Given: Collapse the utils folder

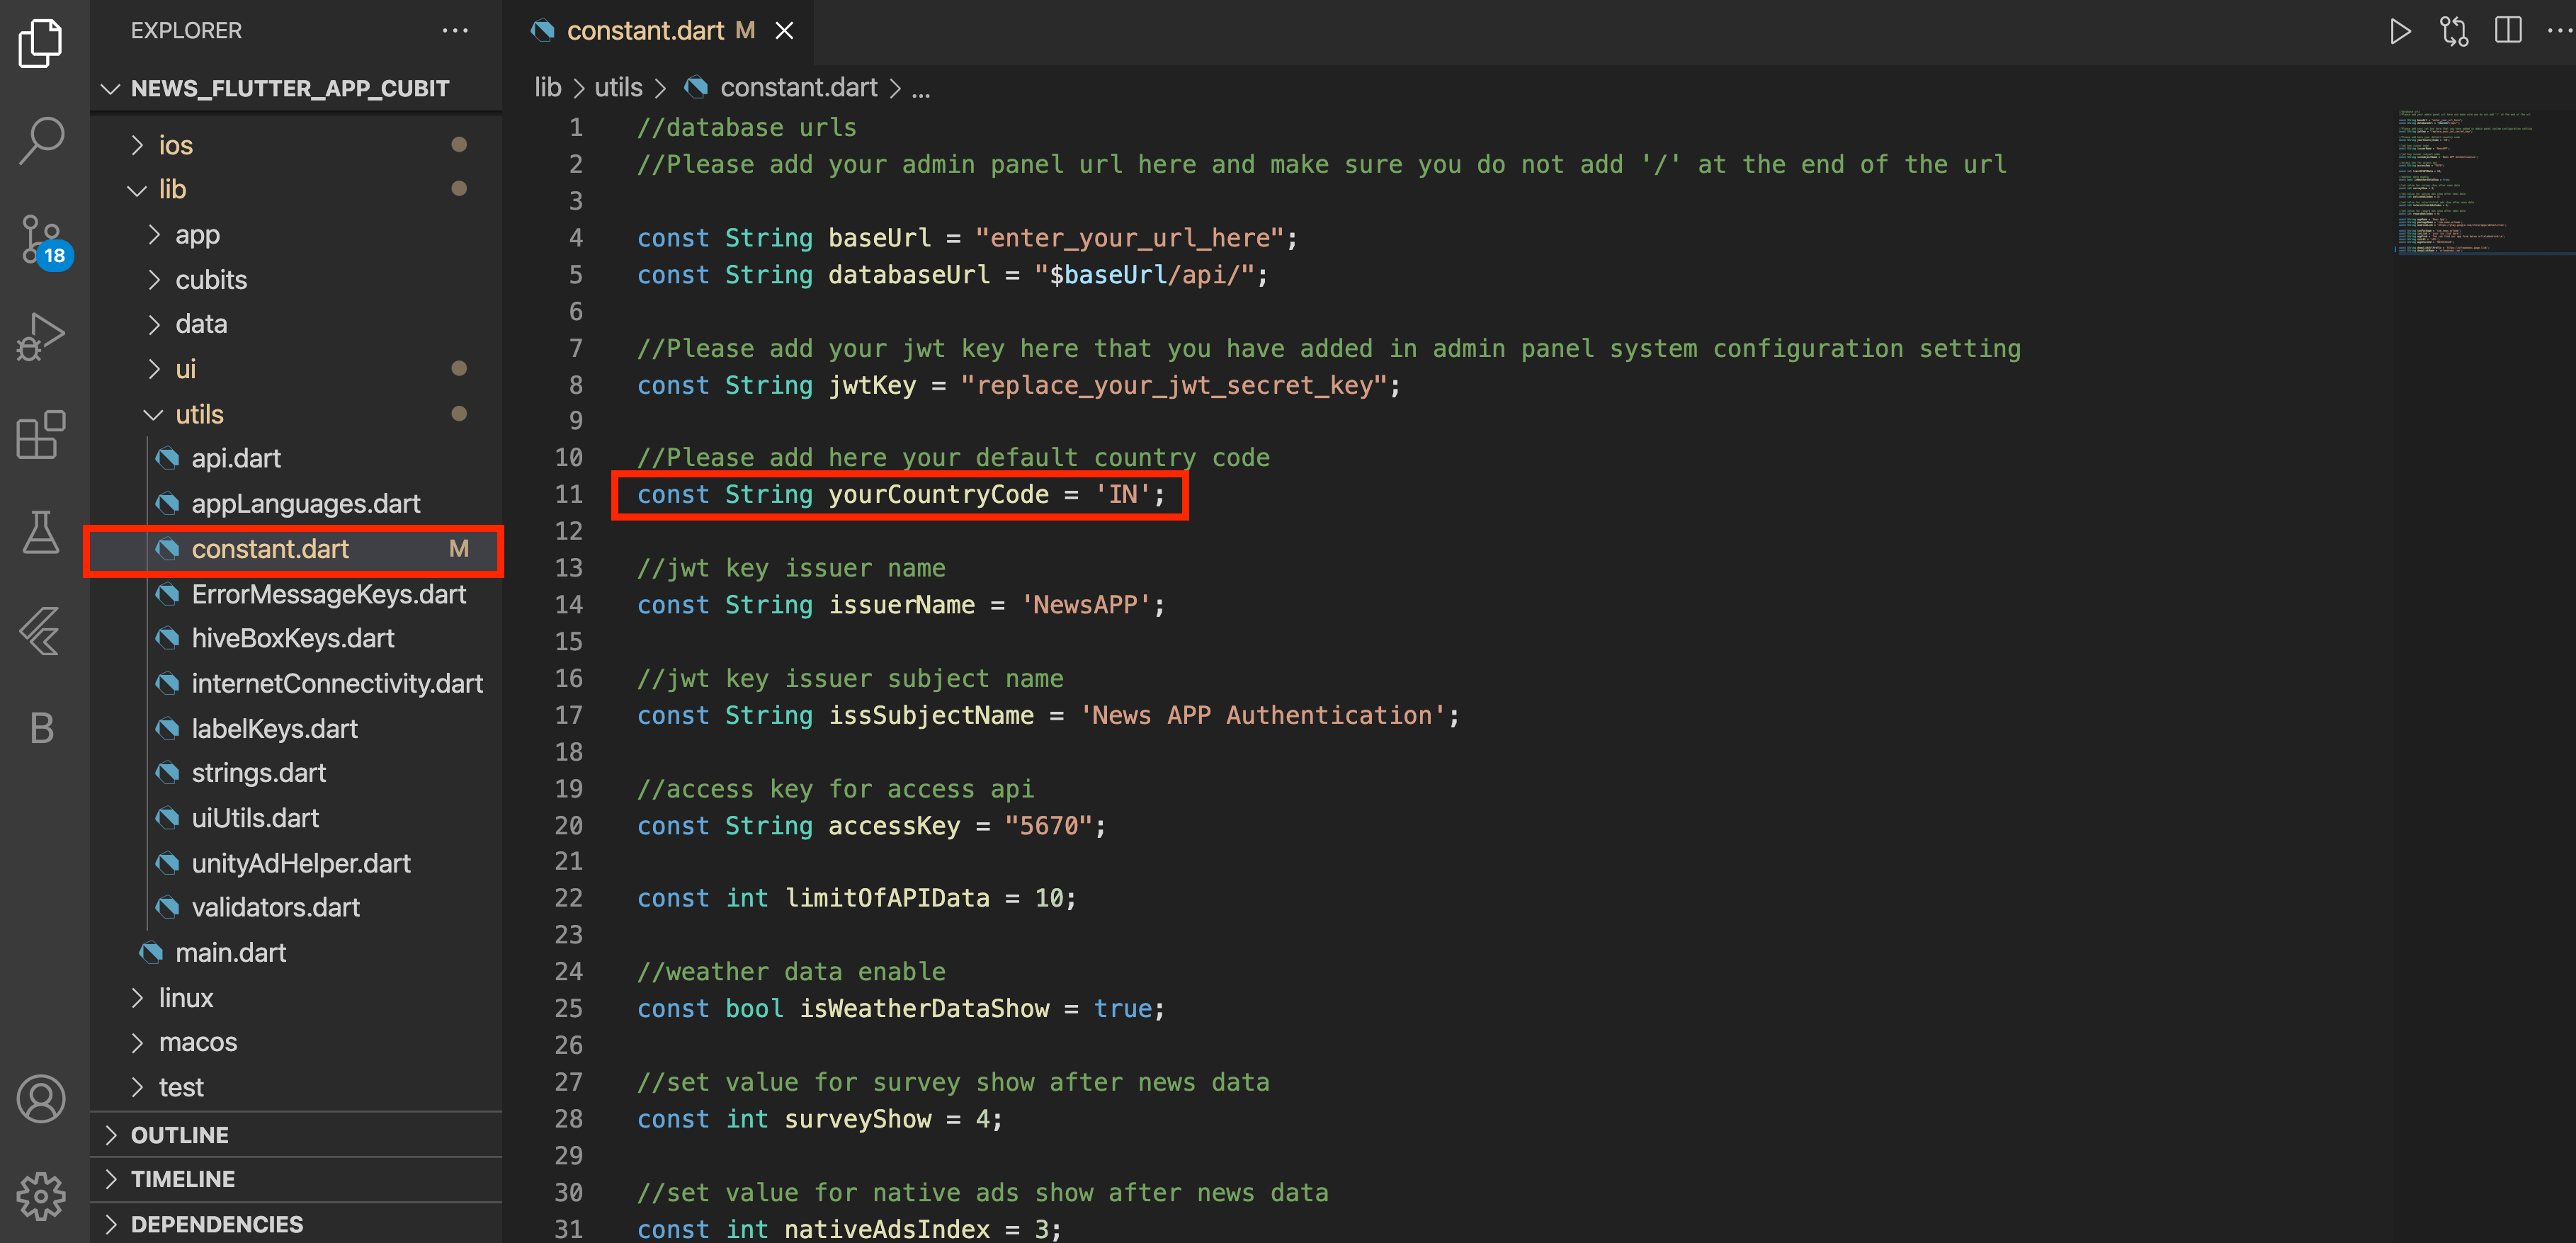Looking at the screenshot, I should point(199,414).
